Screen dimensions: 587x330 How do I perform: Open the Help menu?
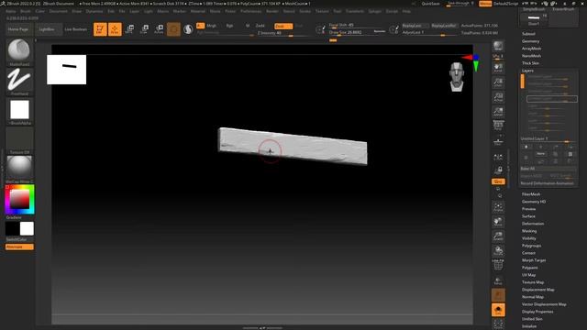coord(406,11)
